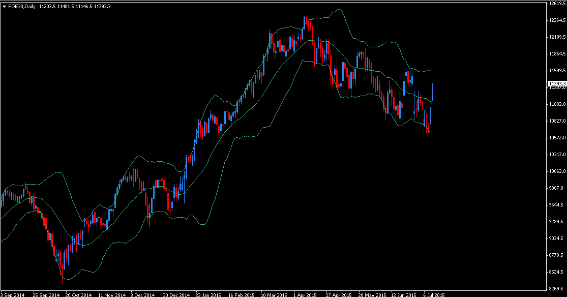This screenshot has height=297, width=567.
Task: Click the 11854.5 price axis label
Action: point(557,54)
